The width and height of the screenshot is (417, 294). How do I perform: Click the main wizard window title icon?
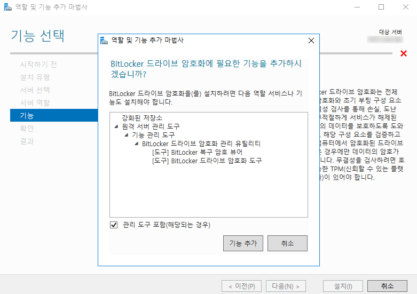tap(8, 7)
